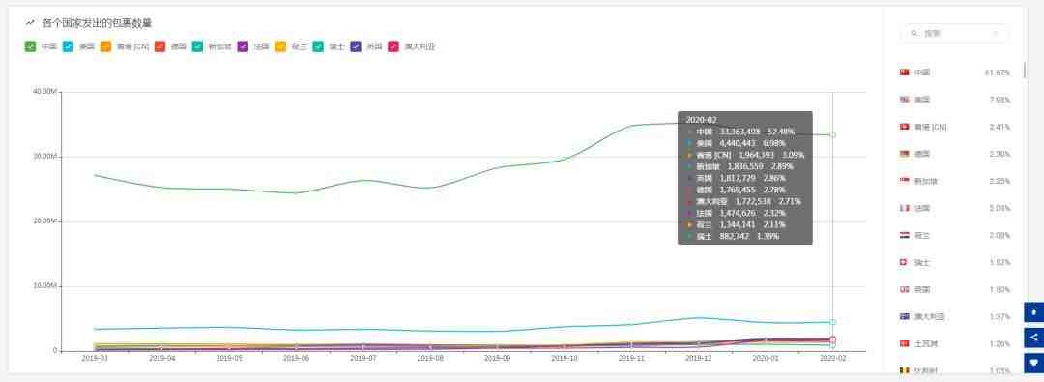Toggle the 香港 [CN] legend checkbox
This screenshot has width=1044, height=382.
pyautogui.click(x=105, y=46)
